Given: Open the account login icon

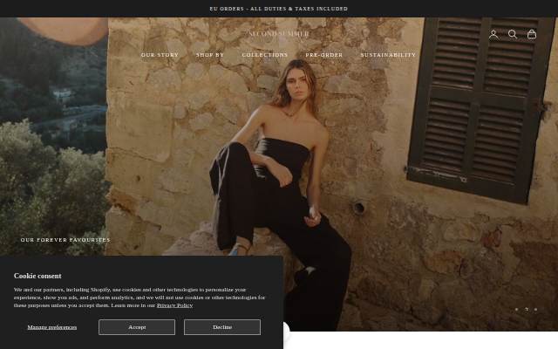Looking at the screenshot, I should (x=493, y=34).
